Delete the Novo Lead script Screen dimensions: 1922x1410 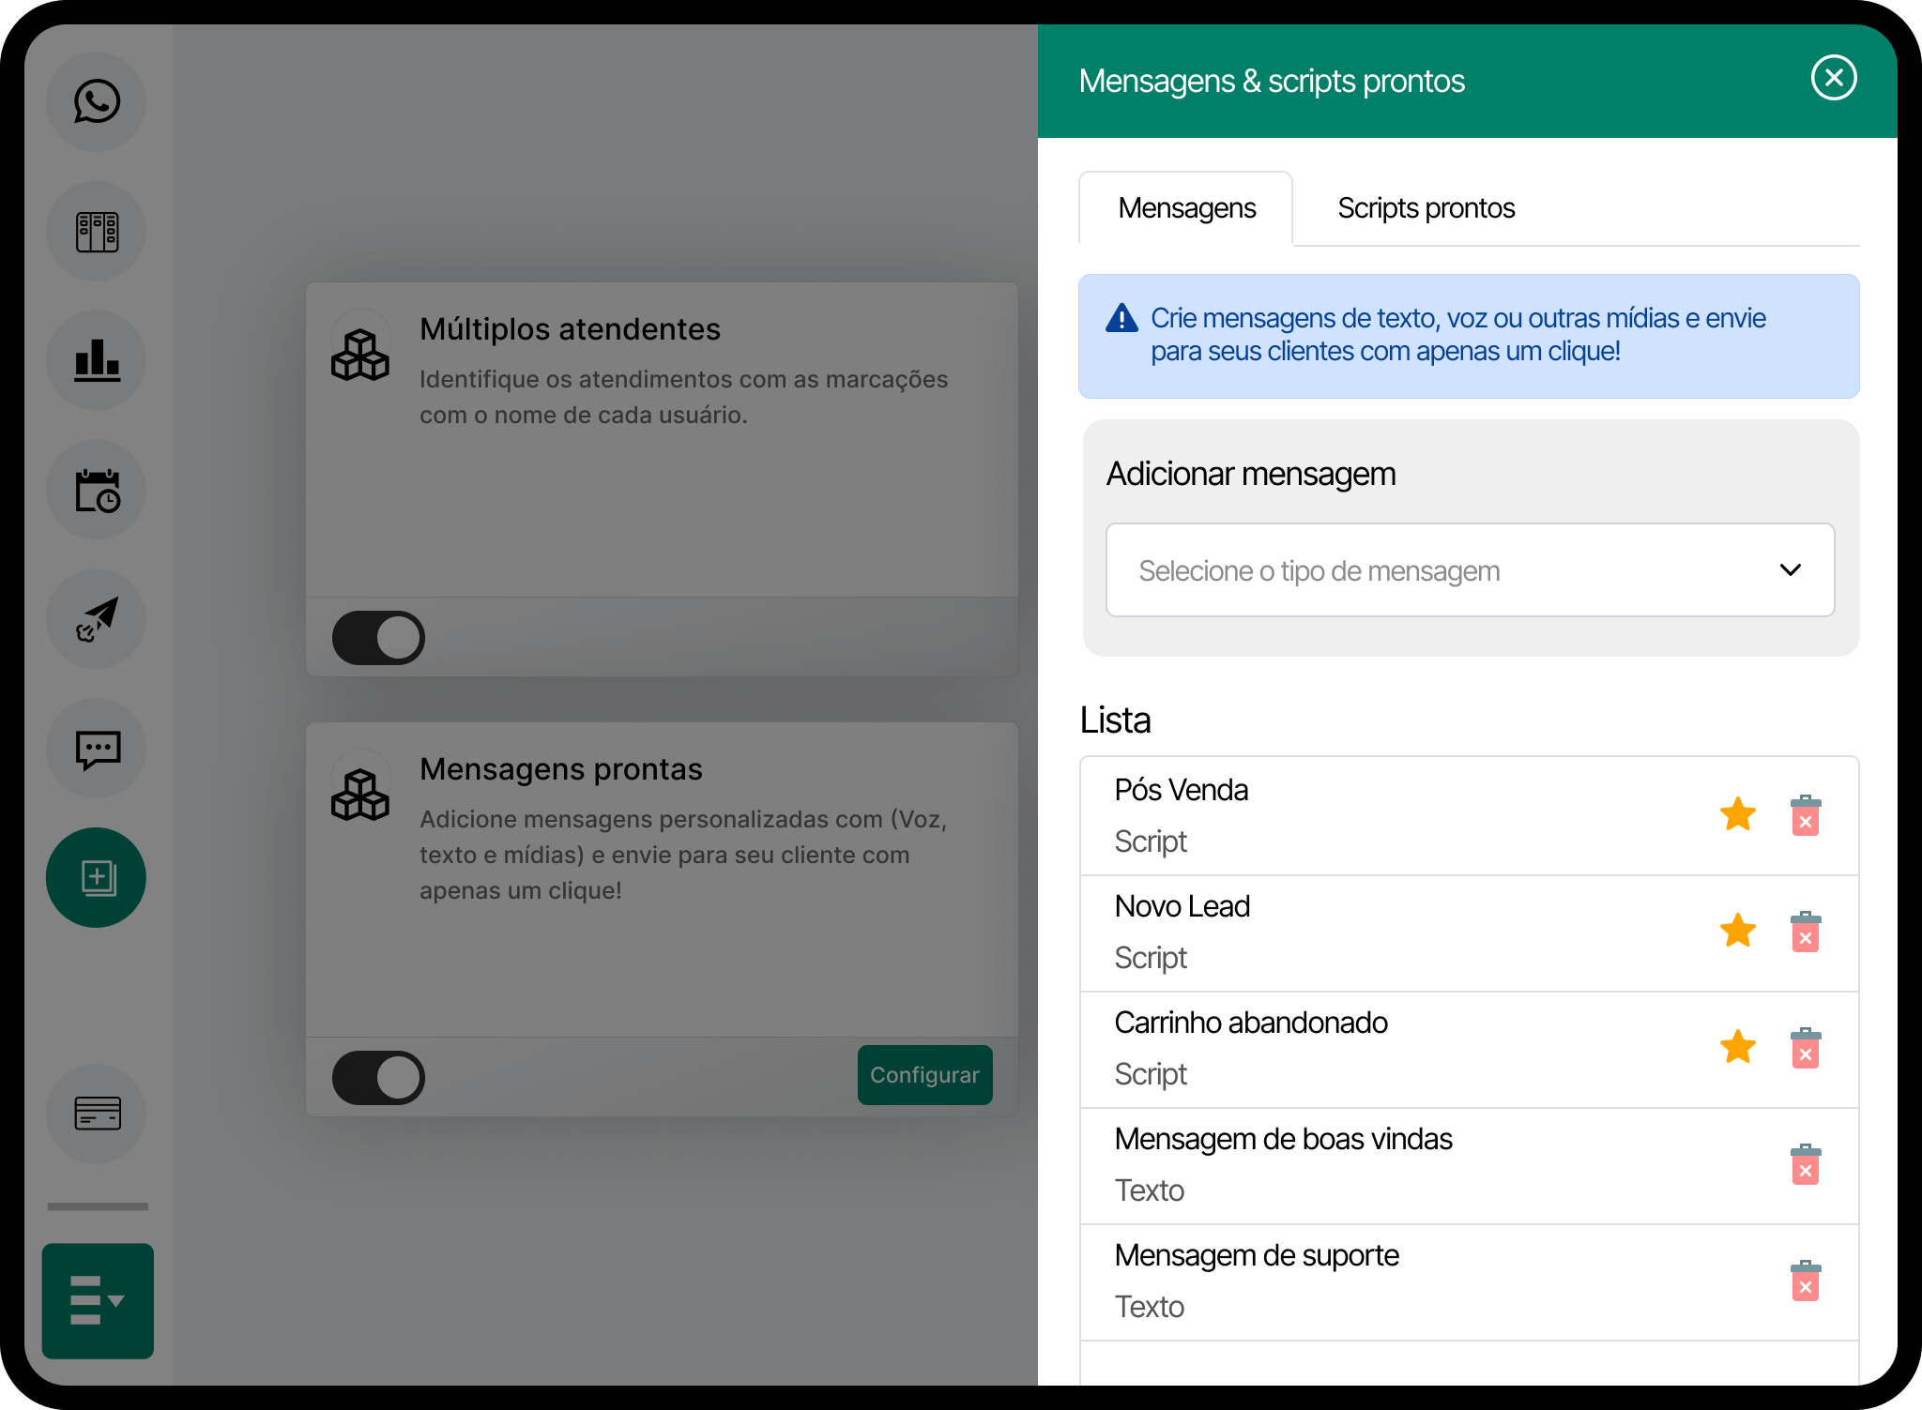tap(1804, 932)
